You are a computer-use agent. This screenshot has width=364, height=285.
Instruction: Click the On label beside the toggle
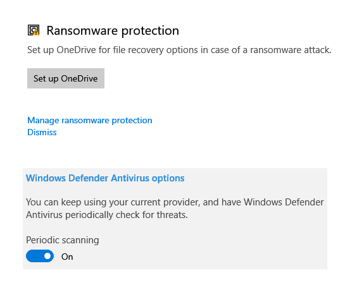(x=67, y=257)
